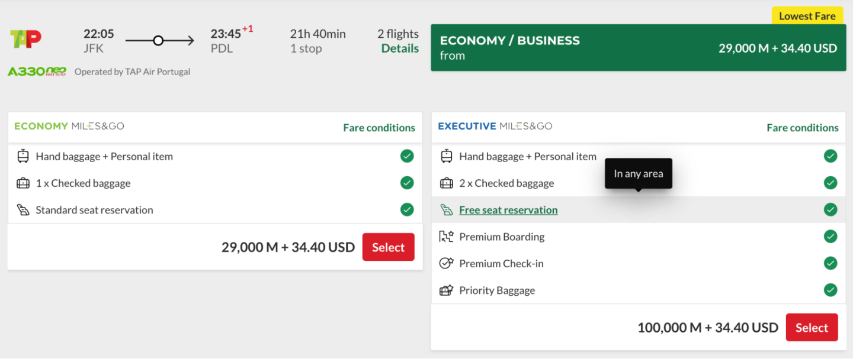
Task: Click the Economy hand baggage icon
Action: [23, 157]
